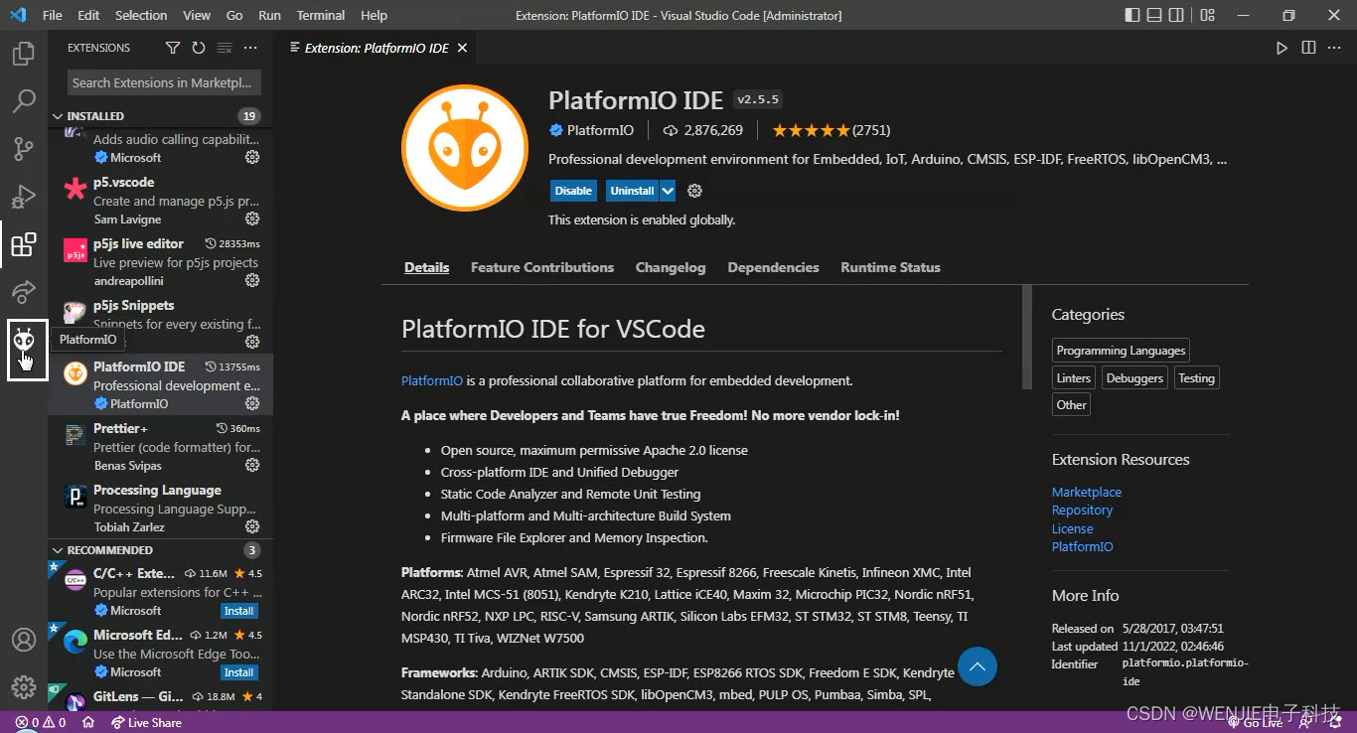1357x733 pixels.
Task: Open the Terminal menu
Action: (321, 15)
